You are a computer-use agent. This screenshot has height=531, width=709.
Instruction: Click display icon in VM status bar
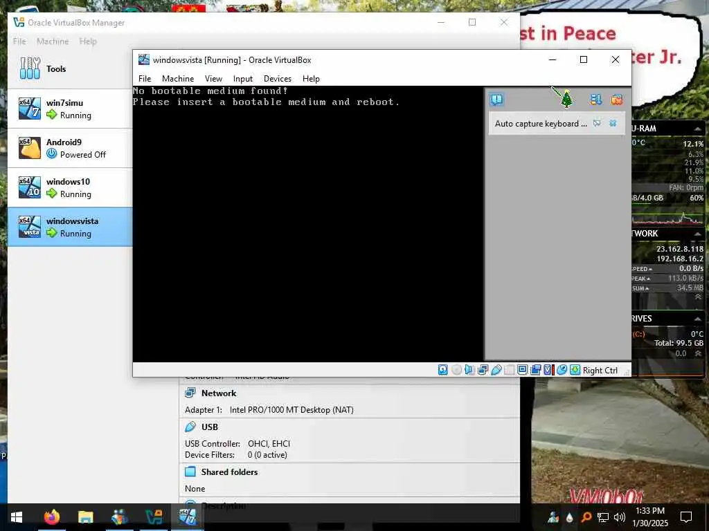click(522, 370)
